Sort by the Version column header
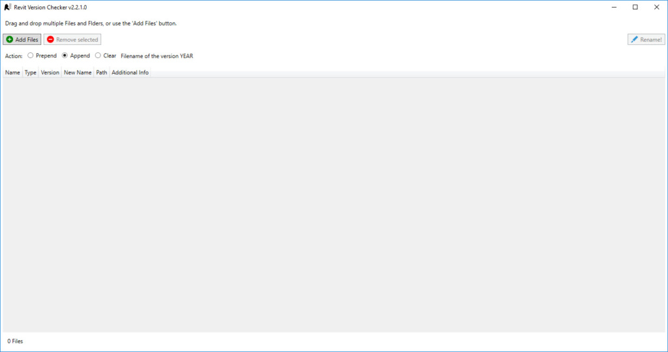The image size is (668, 352). tap(50, 73)
